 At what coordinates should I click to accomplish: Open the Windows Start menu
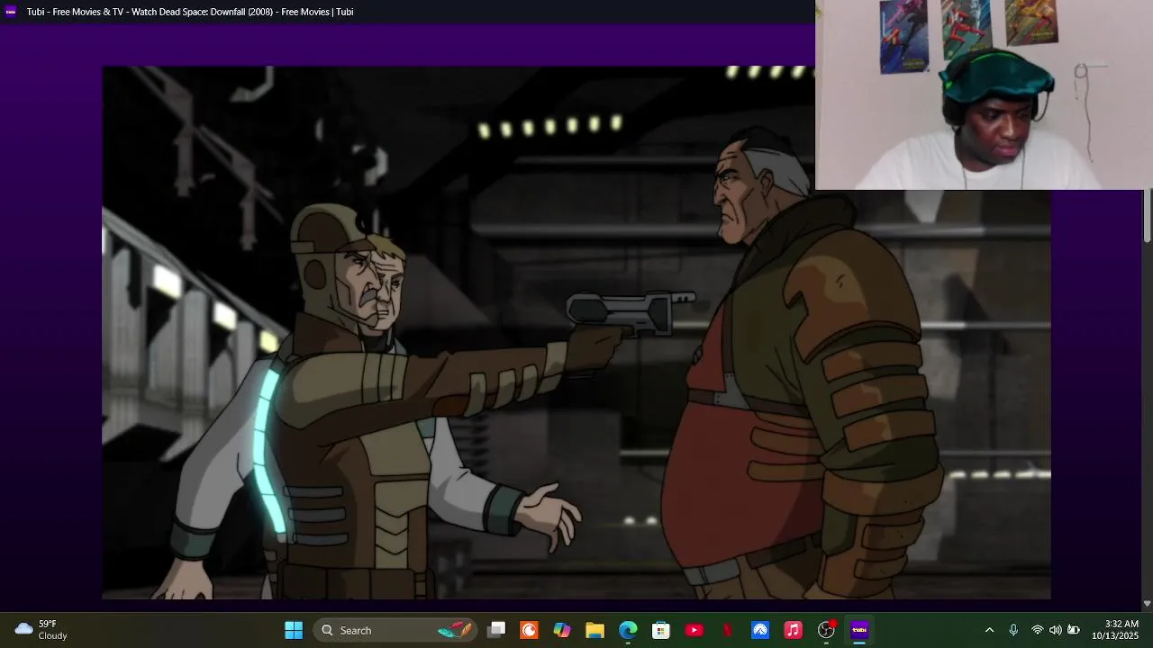pos(294,630)
